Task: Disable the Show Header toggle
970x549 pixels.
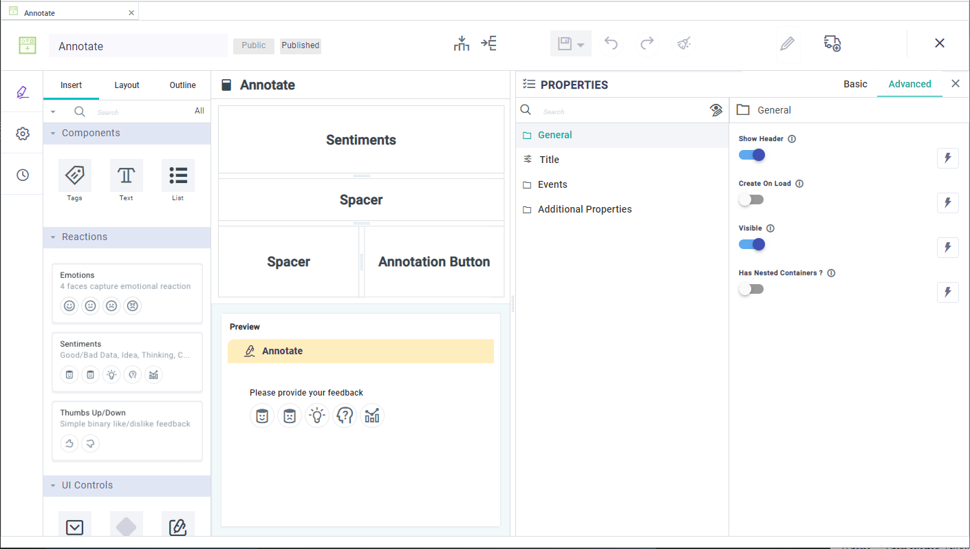Action: [x=751, y=155]
